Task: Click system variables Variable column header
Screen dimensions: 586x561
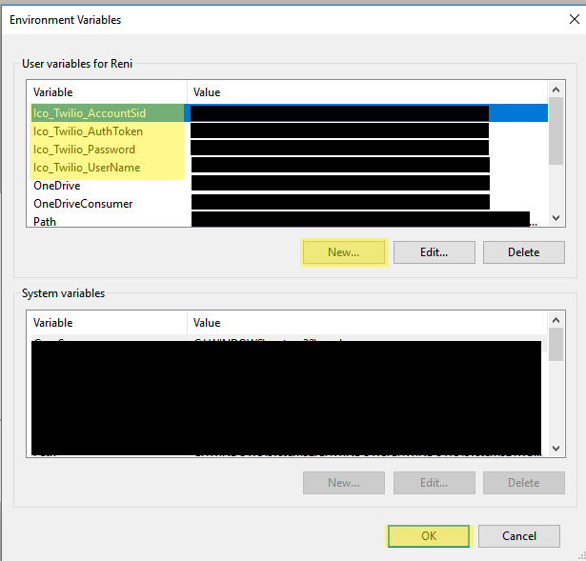Action: click(105, 323)
